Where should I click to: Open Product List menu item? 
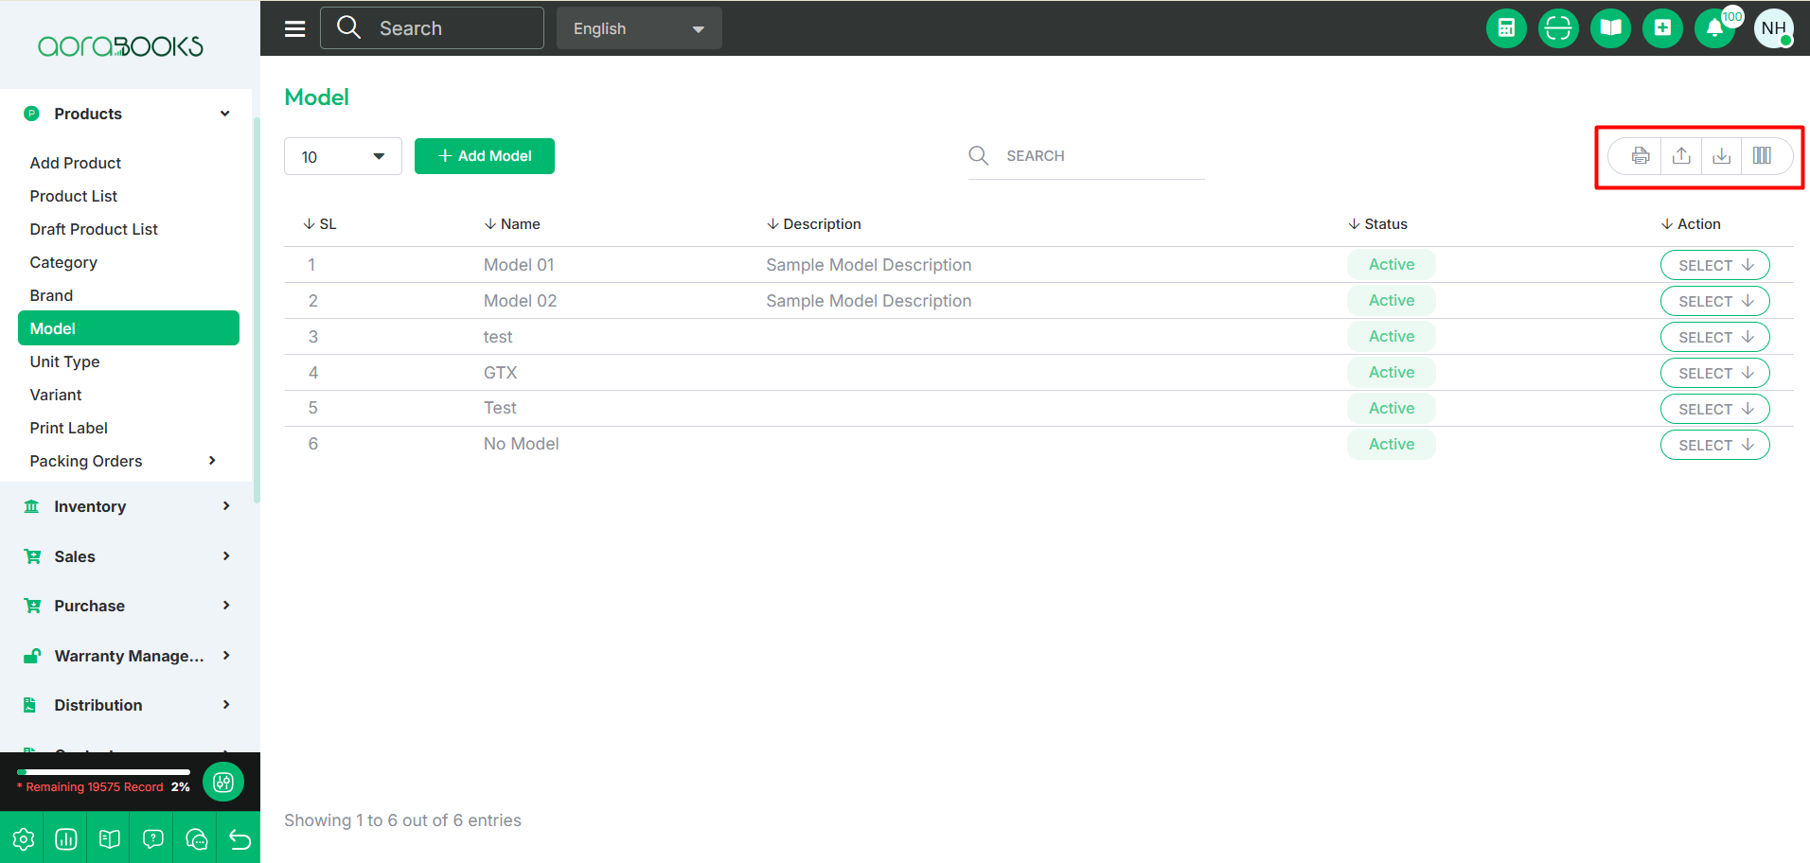tap(74, 196)
